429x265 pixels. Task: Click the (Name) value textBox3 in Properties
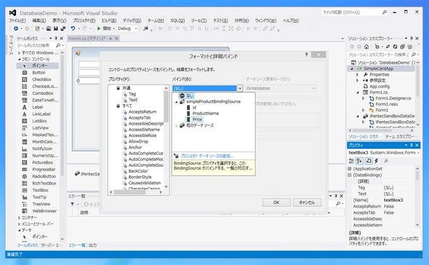pos(394,200)
